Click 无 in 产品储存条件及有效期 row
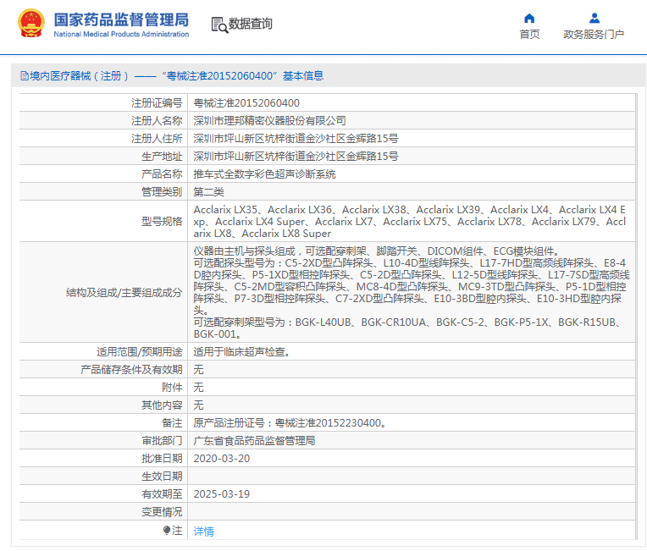 [x=198, y=370]
